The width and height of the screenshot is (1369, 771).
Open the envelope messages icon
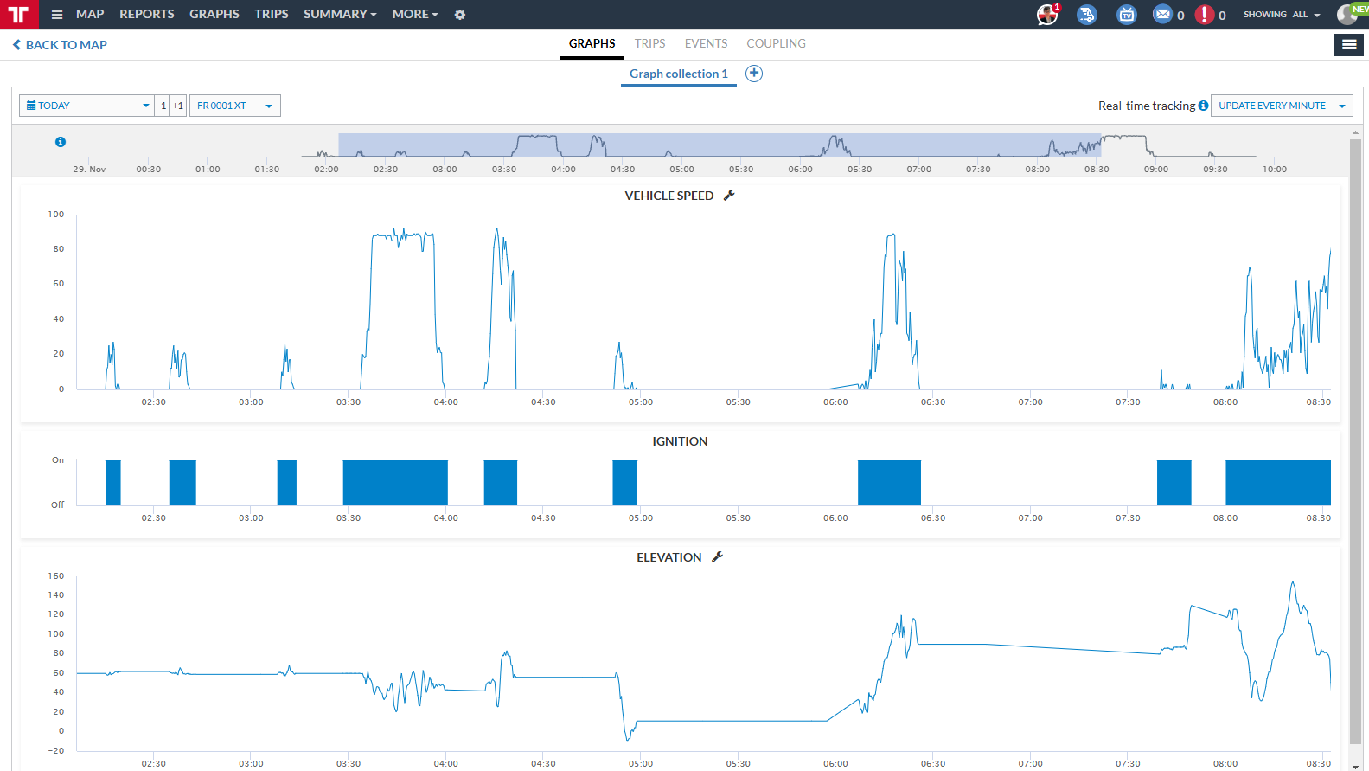pyautogui.click(x=1162, y=15)
